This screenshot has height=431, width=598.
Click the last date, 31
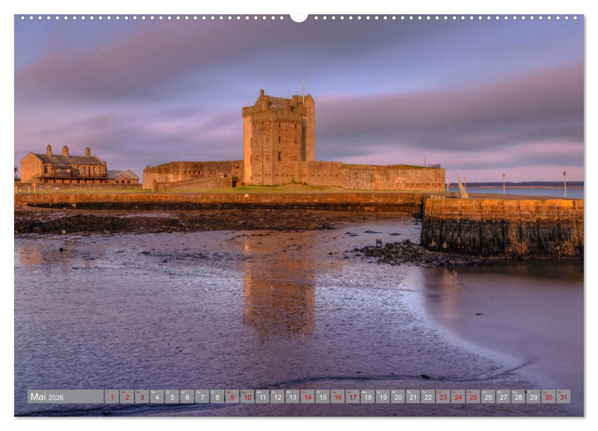[564, 397]
